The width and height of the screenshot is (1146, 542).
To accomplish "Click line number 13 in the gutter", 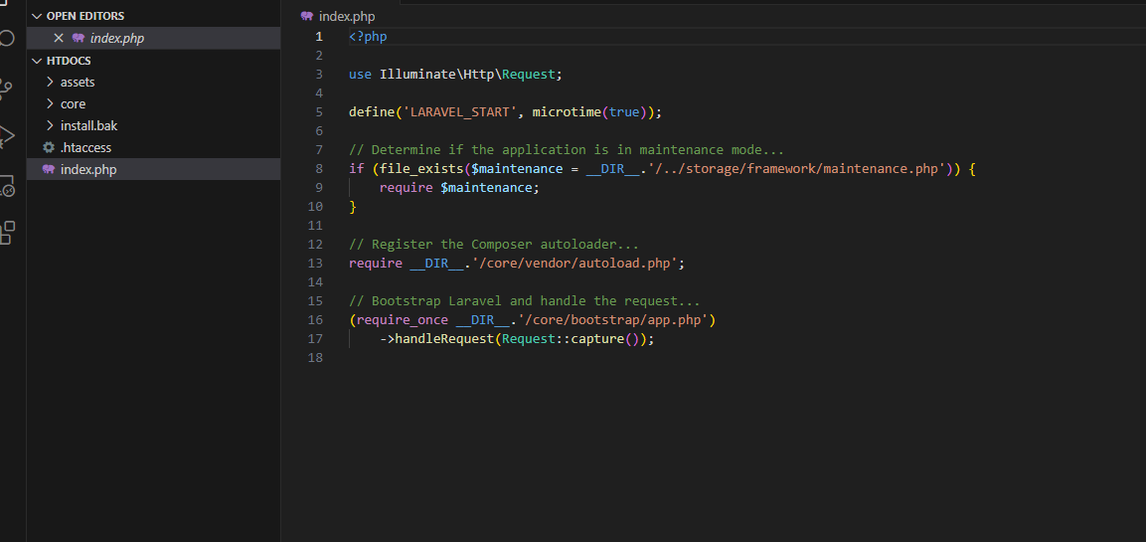I will [315, 264].
